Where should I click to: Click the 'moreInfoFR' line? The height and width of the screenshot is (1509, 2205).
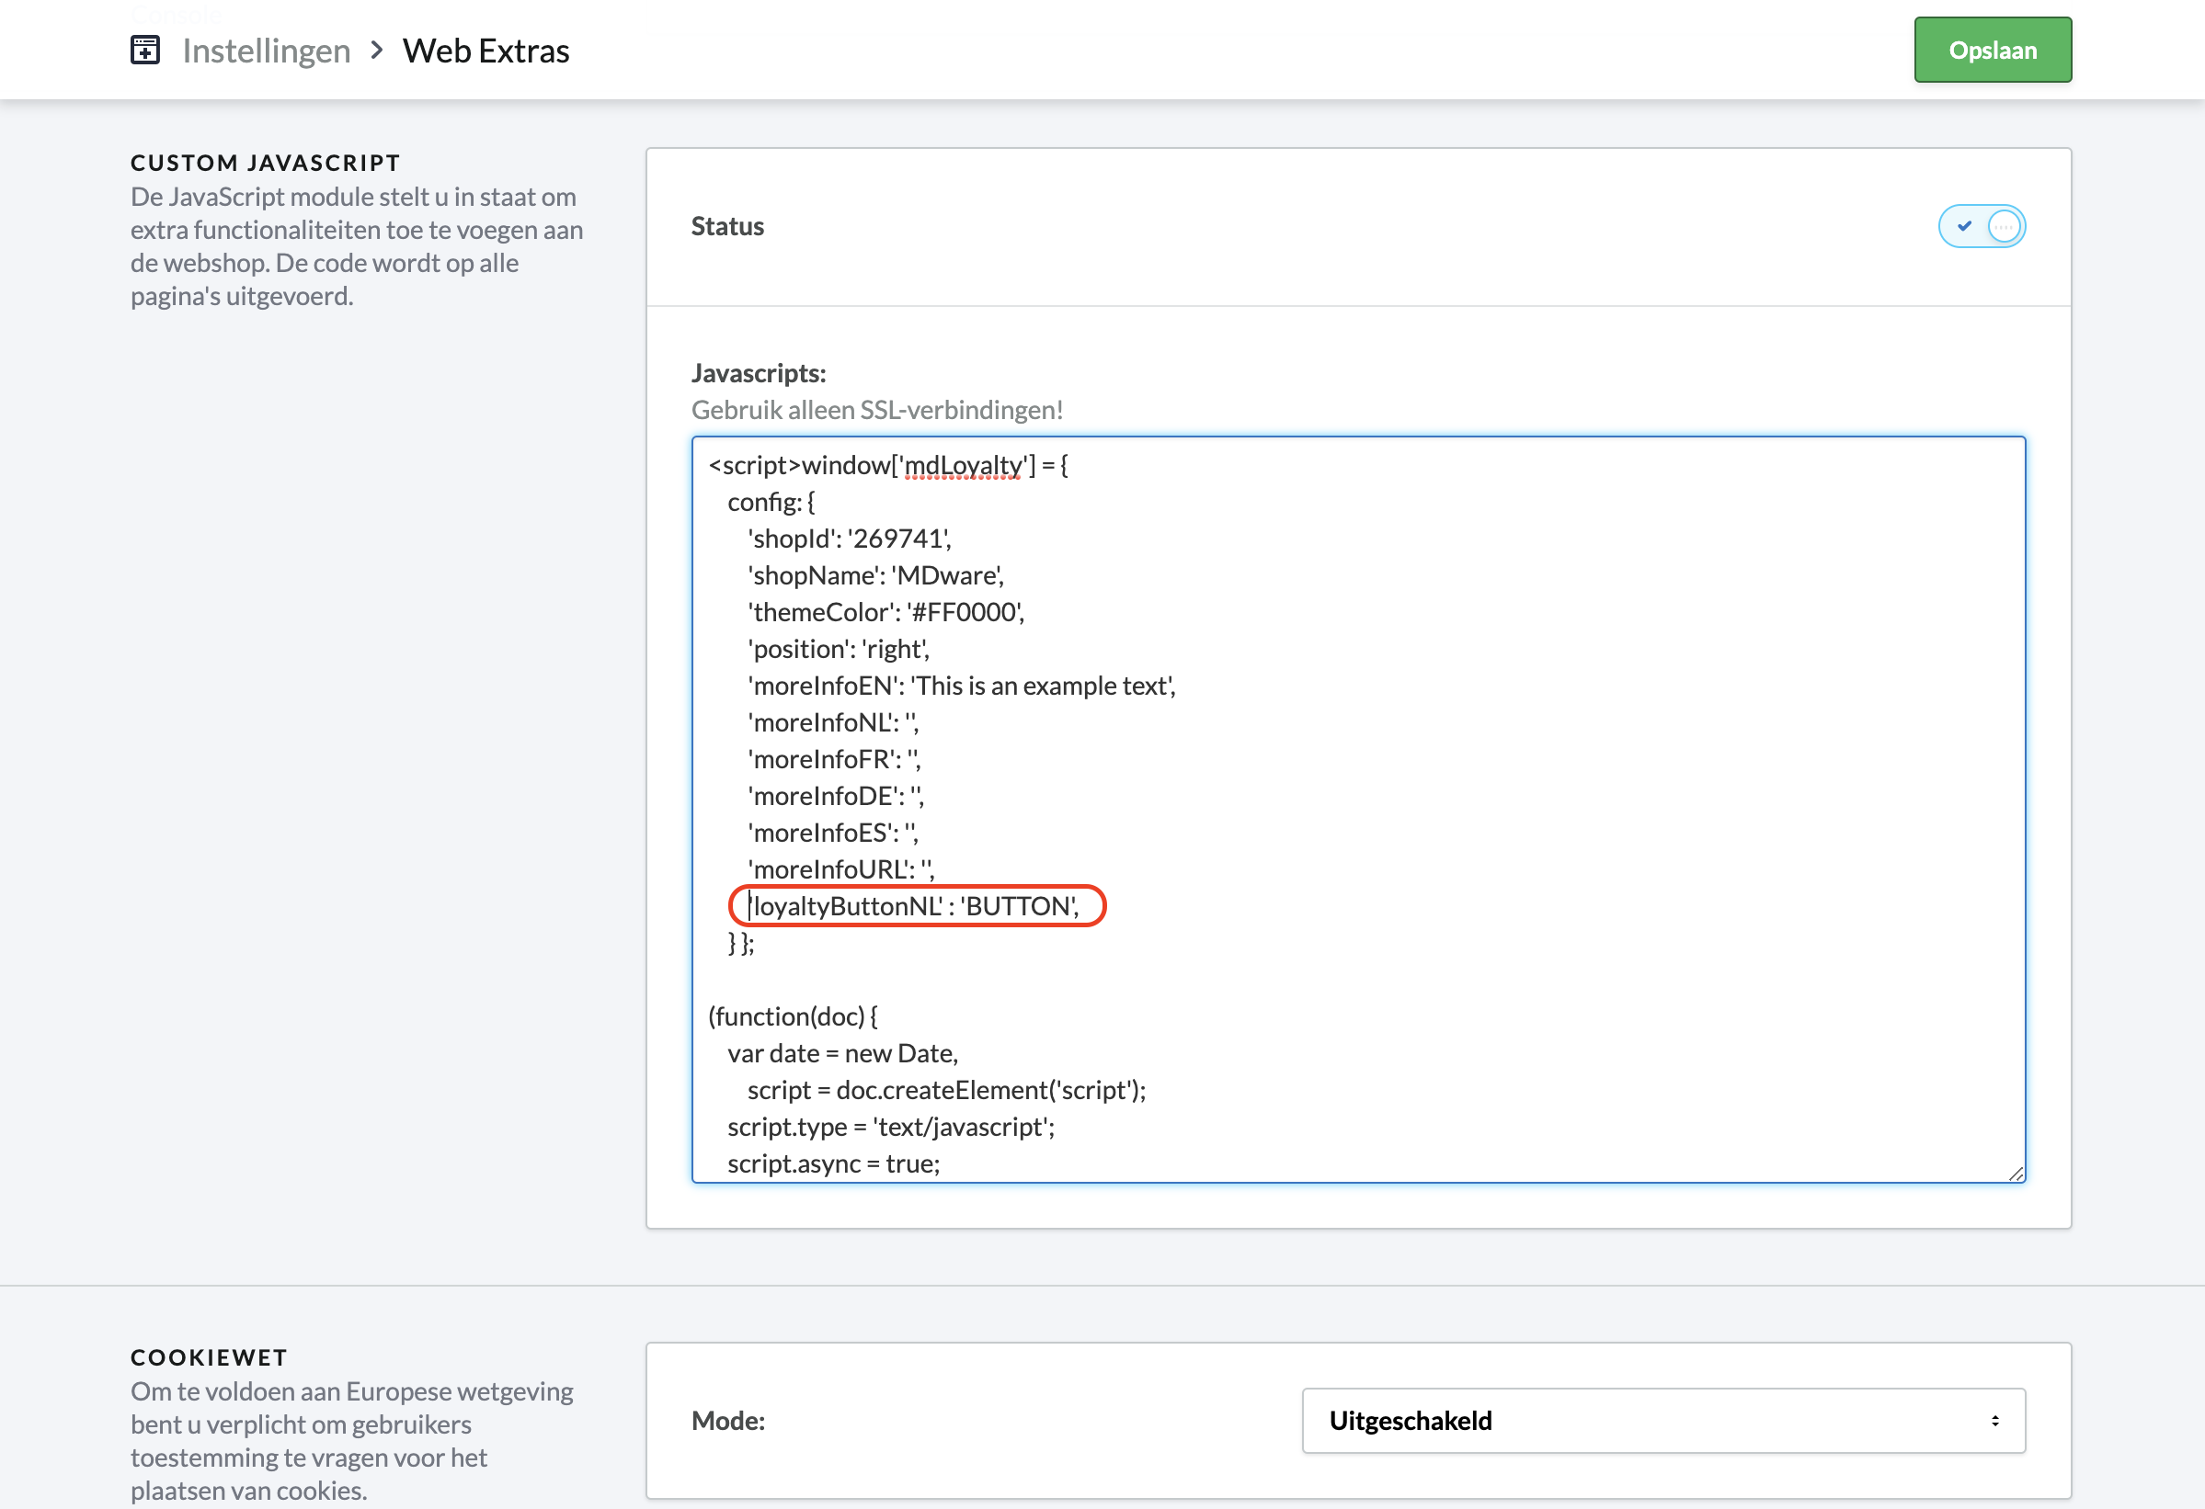point(834,760)
